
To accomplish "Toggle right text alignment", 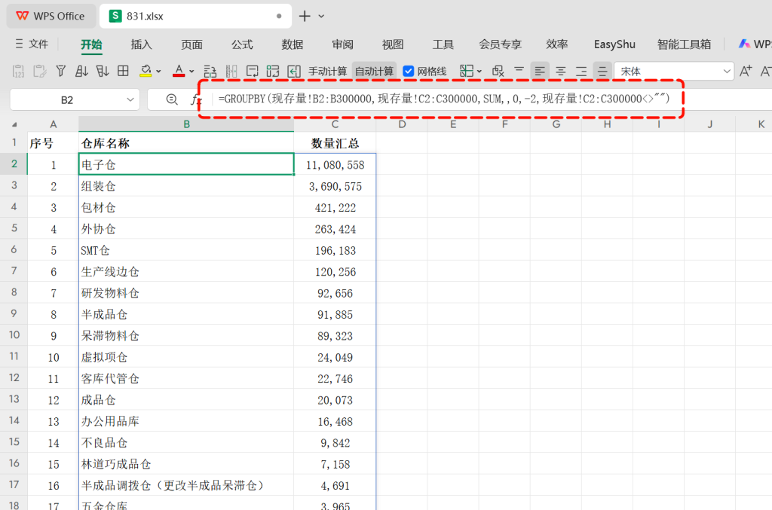I will 581,72.
